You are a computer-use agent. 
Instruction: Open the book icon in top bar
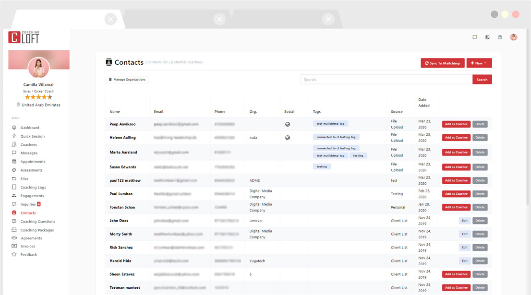coord(487,37)
